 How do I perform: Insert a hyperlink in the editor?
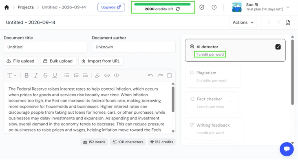pos(107,76)
